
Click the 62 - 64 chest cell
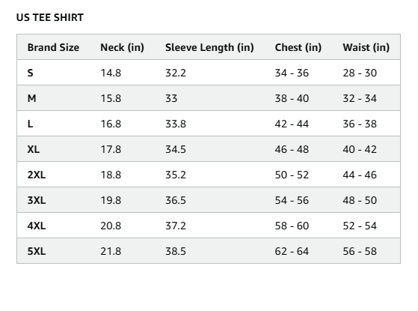[x=292, y=251]
